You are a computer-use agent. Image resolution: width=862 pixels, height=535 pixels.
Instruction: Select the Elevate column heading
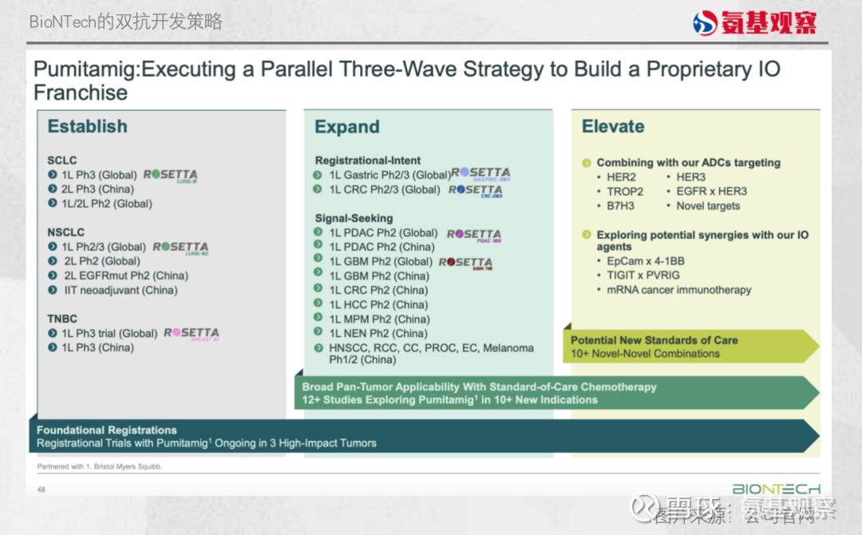tap(613, 126)
